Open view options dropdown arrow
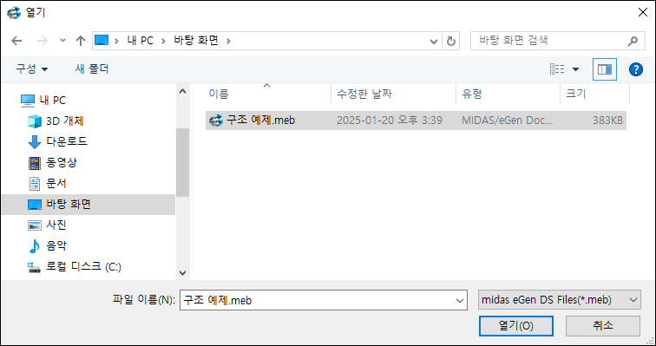The image size is (656, 346). pos(575,69)
